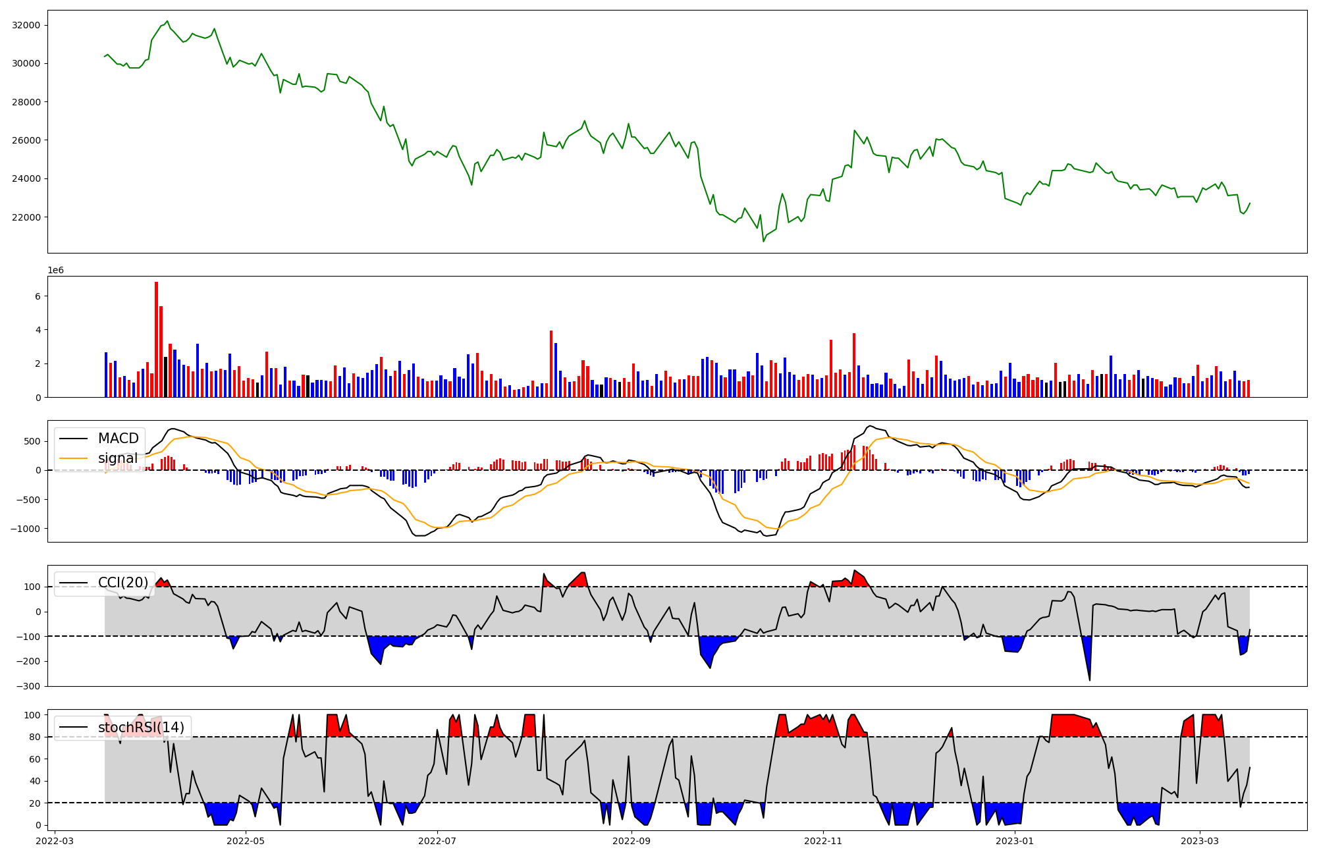Click the 2022-03 x-axis date label
This screenshot has height=856, width=1317.
coord(55,841)
